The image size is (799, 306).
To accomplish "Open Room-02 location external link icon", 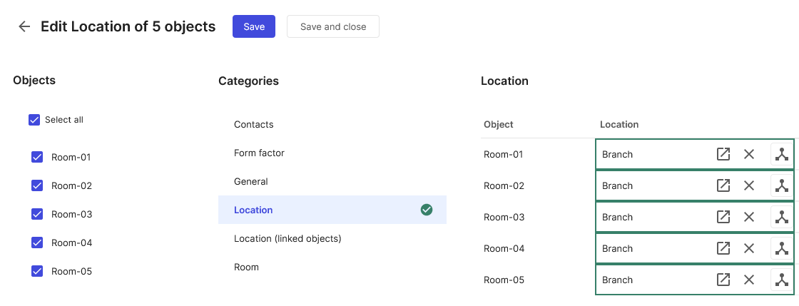I will point(723,186).
